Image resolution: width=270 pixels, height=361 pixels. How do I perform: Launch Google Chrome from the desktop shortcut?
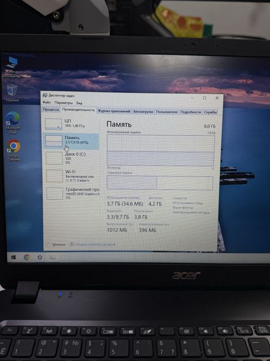click(x=13, y=150)
